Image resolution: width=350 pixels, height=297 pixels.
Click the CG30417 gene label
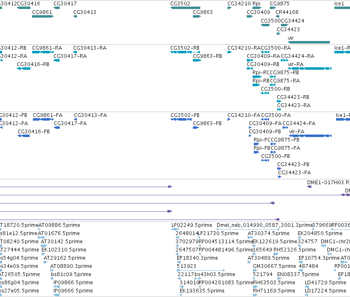pos(65,4)
